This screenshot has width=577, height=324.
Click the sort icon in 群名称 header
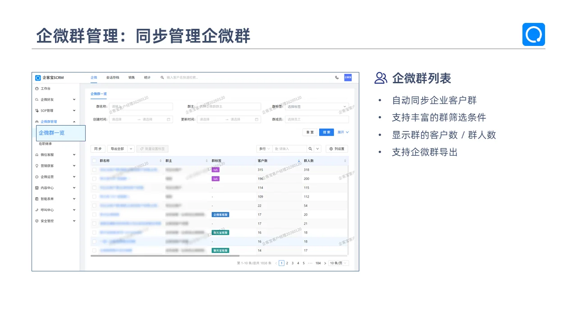click(x=160, y=161)
